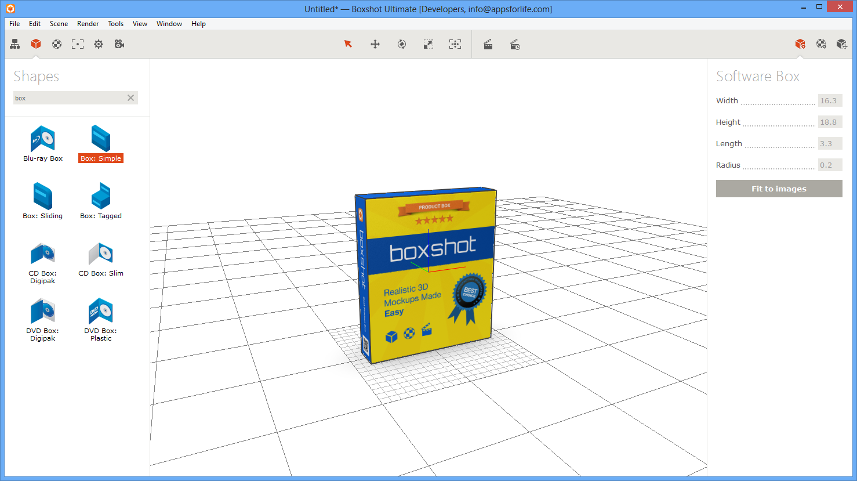The height and width of the screenshot is (481, 857).
Task: Open the scene tree panel icon
Action: tap(15, 44)
